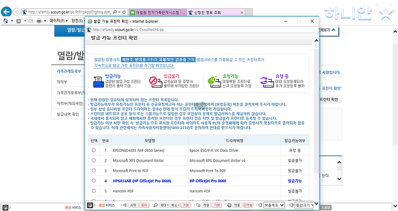Click the purple 요청 중 printer legend icon

pos(266,82)
